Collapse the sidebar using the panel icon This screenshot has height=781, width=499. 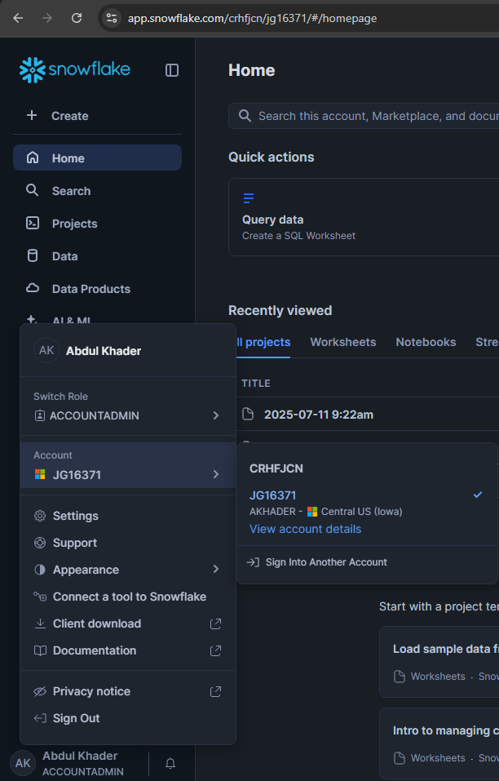[x=172, y=70]
